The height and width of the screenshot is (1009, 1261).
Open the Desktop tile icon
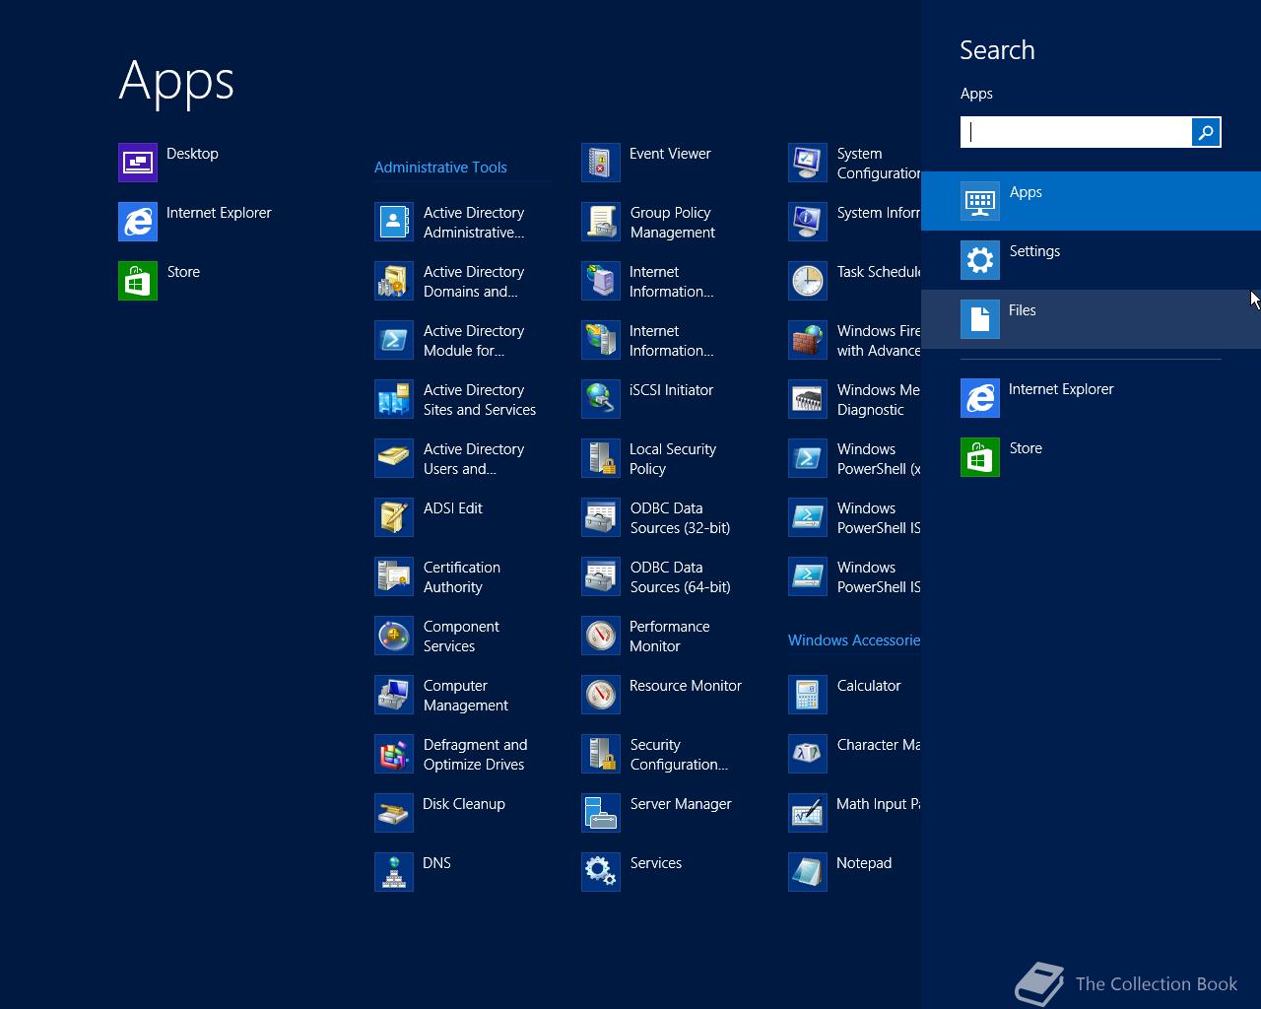tap(138, 163)
